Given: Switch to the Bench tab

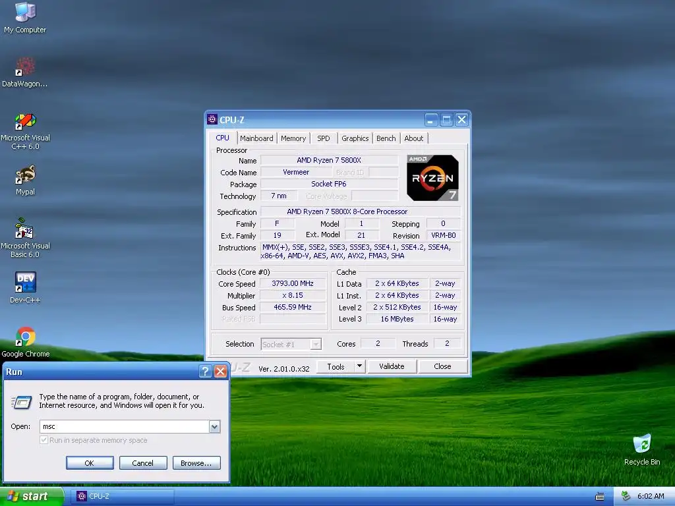Looking at the screenshot, I should tap(386, 138).
